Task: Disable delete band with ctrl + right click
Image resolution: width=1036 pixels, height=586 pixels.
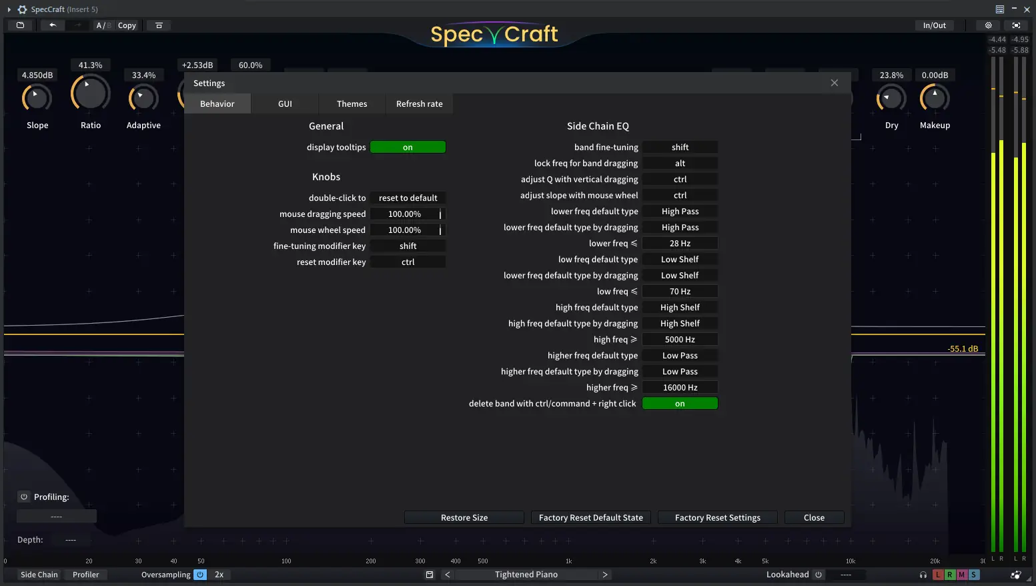Action: tap(680, 403)
